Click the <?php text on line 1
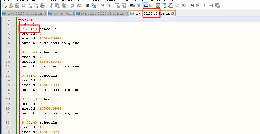 click(27, 20)
